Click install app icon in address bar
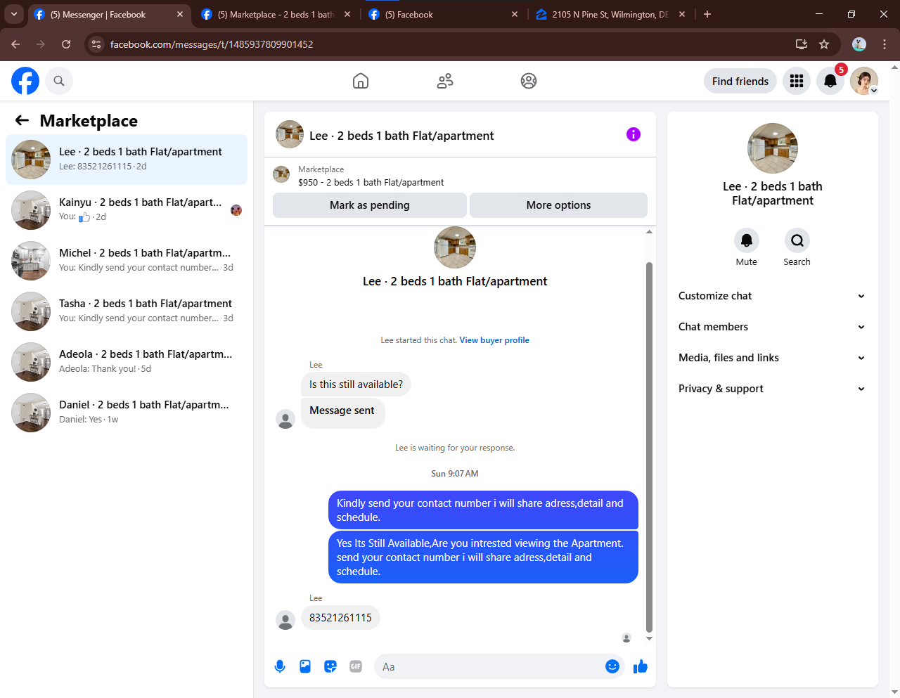This screenshot has height=698, width=900. [801, 44]
